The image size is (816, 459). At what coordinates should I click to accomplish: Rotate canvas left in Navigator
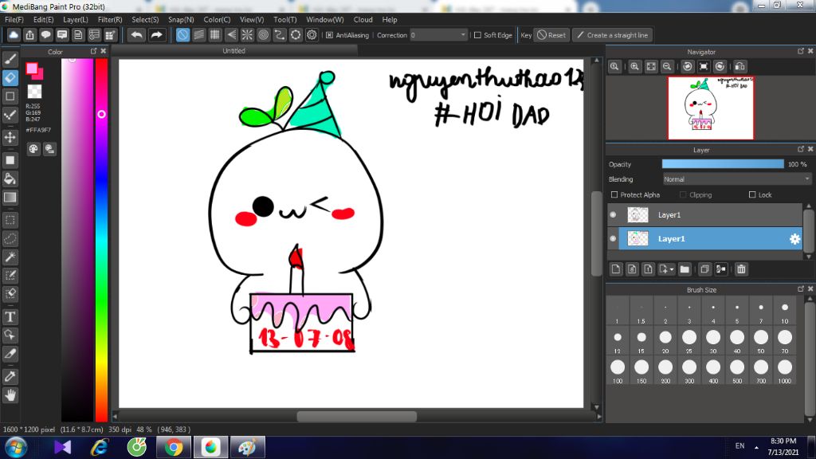coord(688,67)
